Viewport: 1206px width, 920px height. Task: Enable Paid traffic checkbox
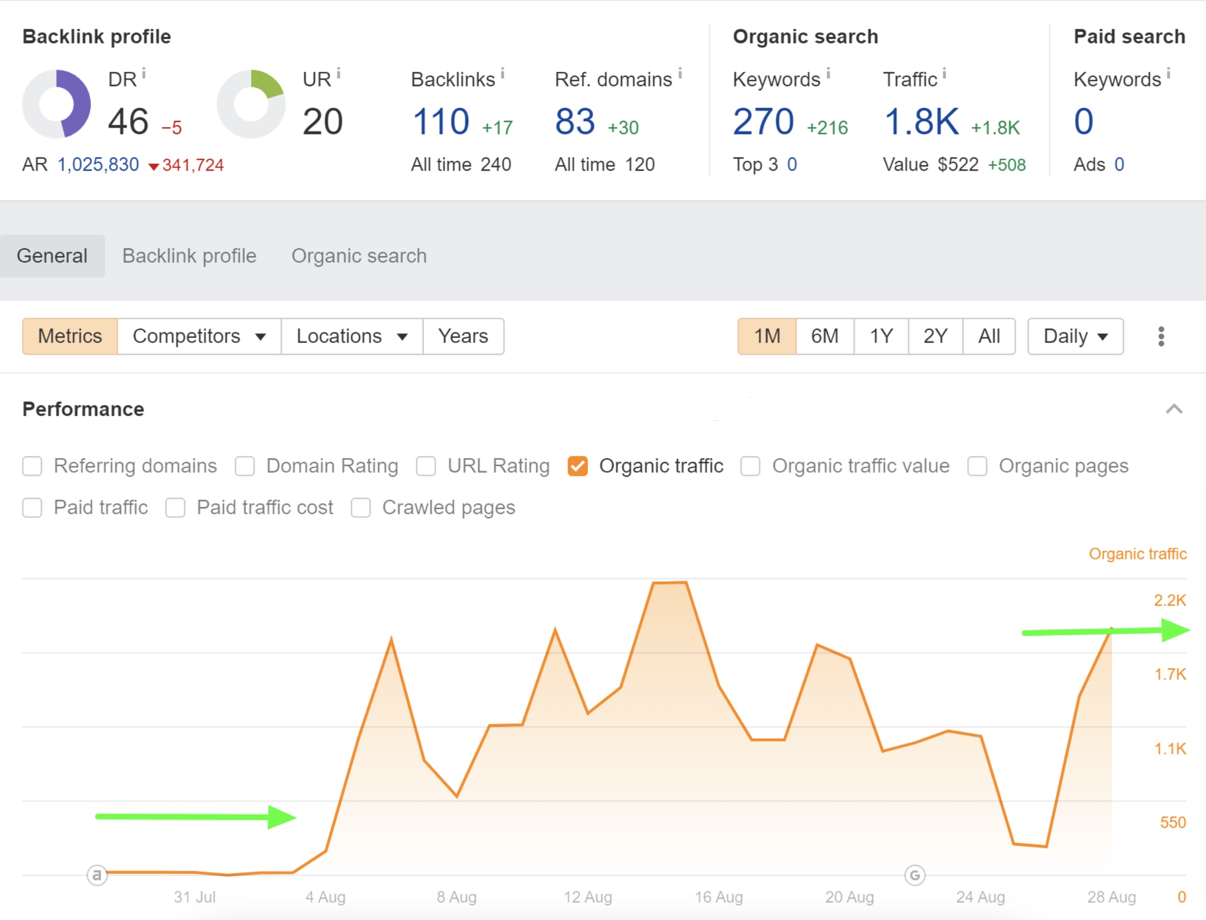click(x=33, y=508)
